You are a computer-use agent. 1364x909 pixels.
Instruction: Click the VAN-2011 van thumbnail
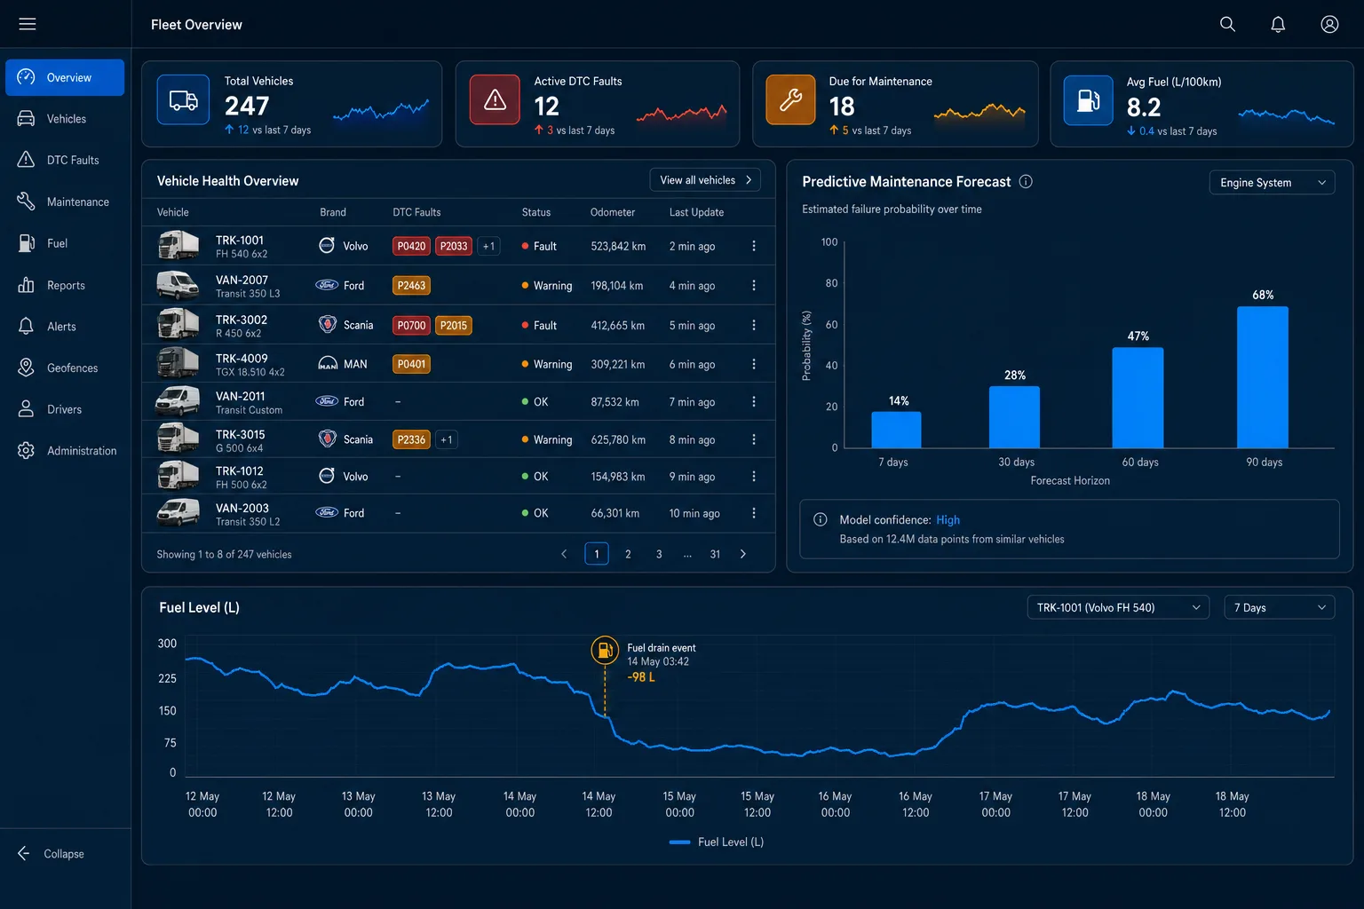178,401
